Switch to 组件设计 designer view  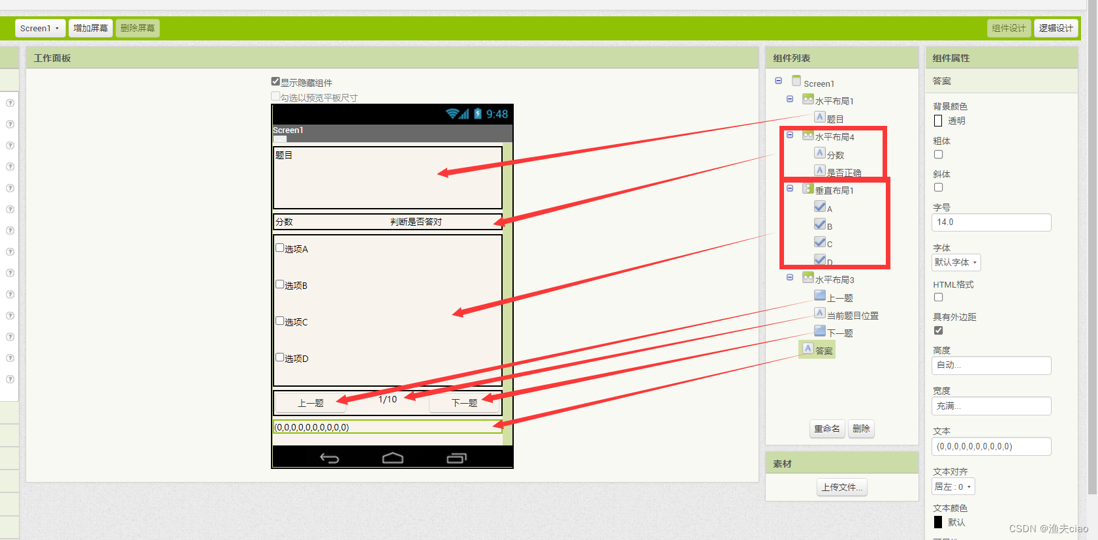coord(1009,28)
